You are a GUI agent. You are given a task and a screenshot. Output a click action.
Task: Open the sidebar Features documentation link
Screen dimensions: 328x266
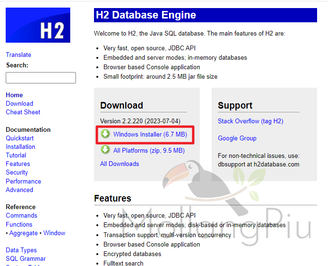[x=18, y=164]
